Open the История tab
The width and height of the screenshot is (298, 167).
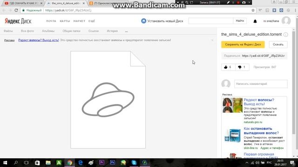tap(112, 31)
